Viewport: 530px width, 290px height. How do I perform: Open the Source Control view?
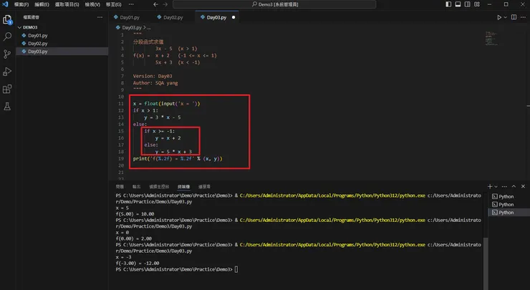[x=8, y=54]
